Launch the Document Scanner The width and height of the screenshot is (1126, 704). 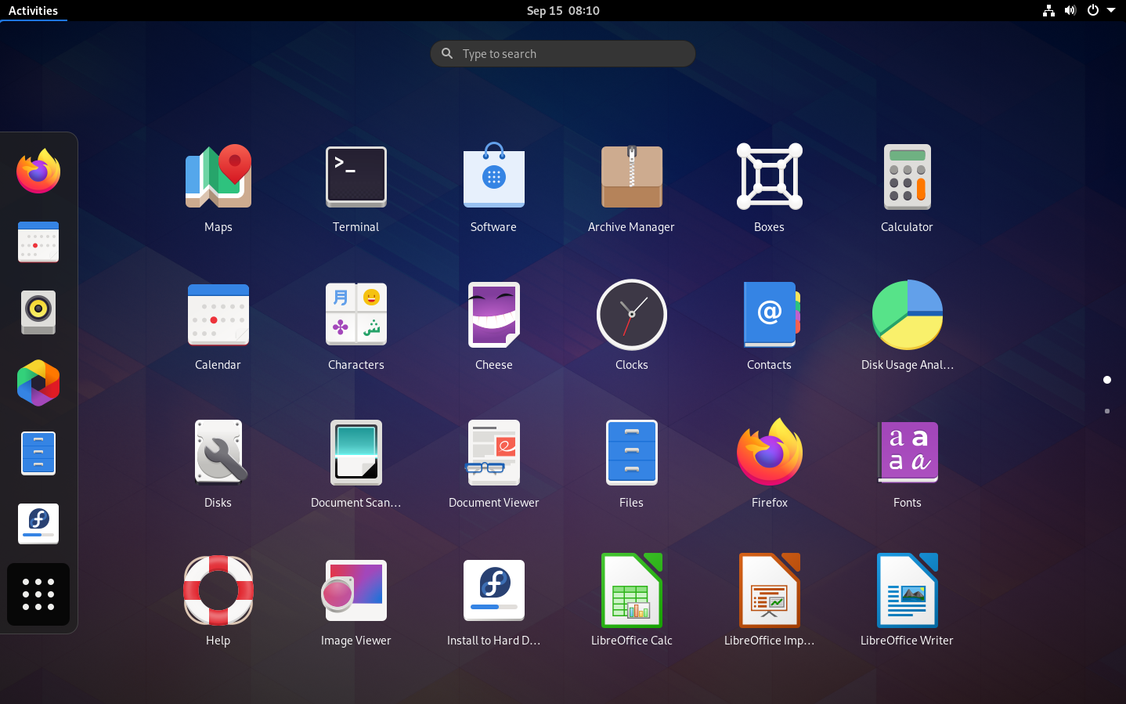coord(355,452)
